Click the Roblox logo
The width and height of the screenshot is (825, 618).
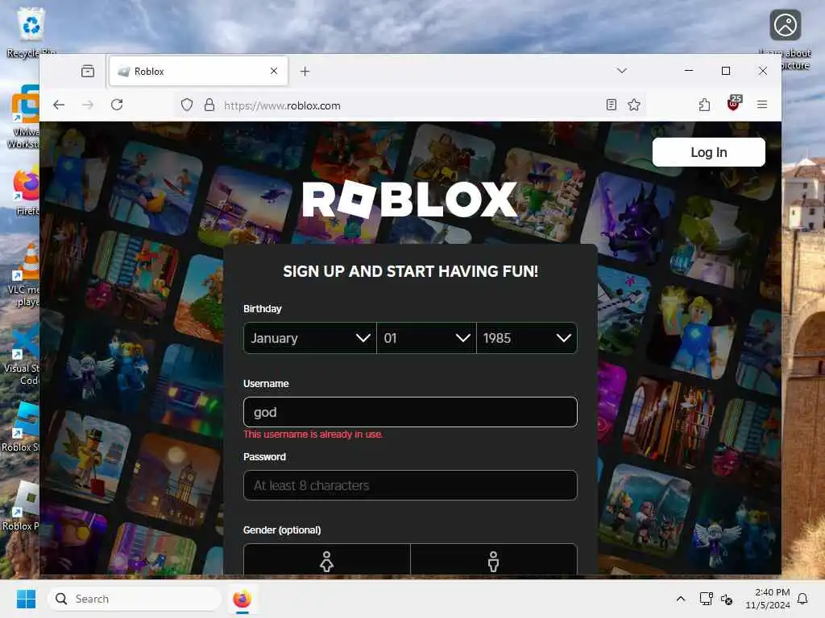coord(410,200)
